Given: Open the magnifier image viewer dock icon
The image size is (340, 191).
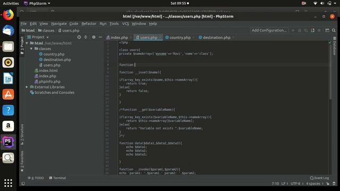Looking at the screenshot, I should coord(8,158).
